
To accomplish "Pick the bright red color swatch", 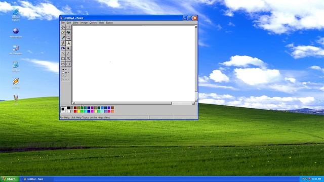I will click(75, 111).
